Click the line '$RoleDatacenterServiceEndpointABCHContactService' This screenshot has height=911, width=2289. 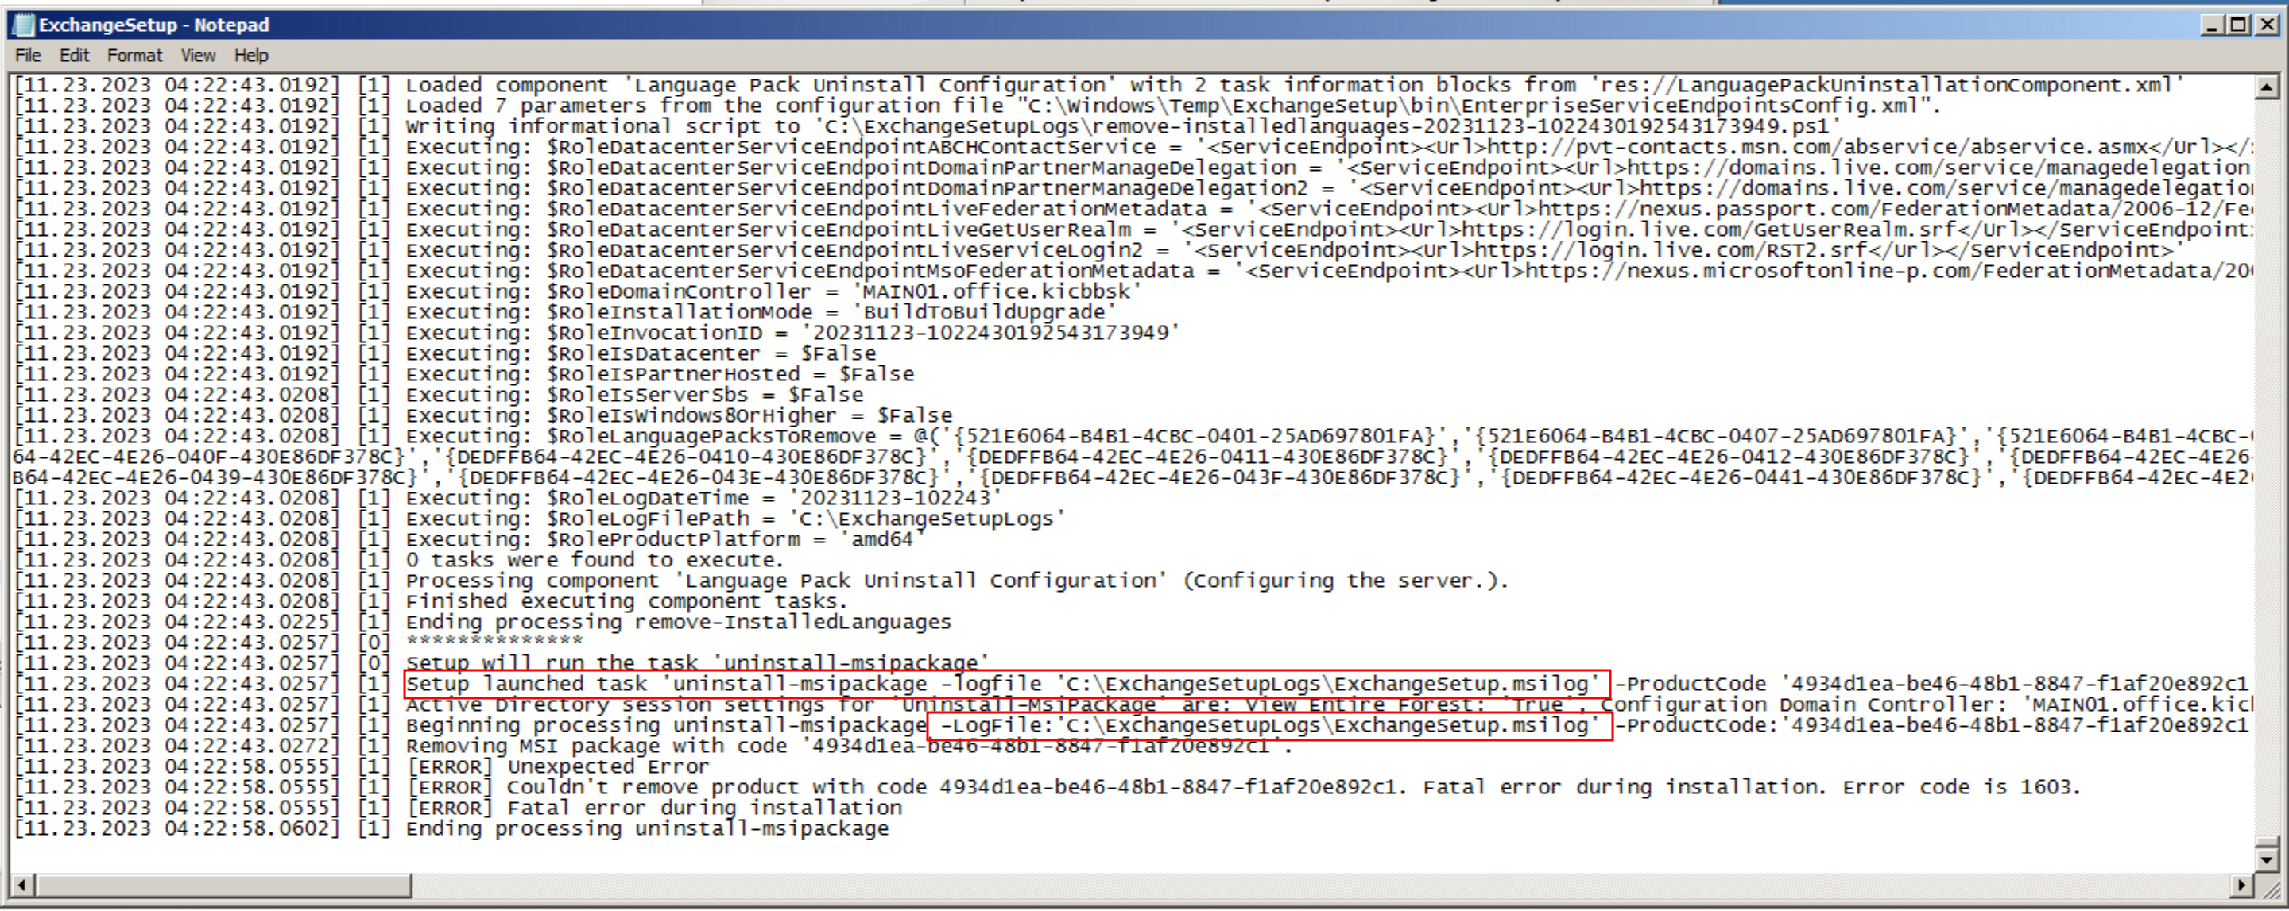point(1133,146)
